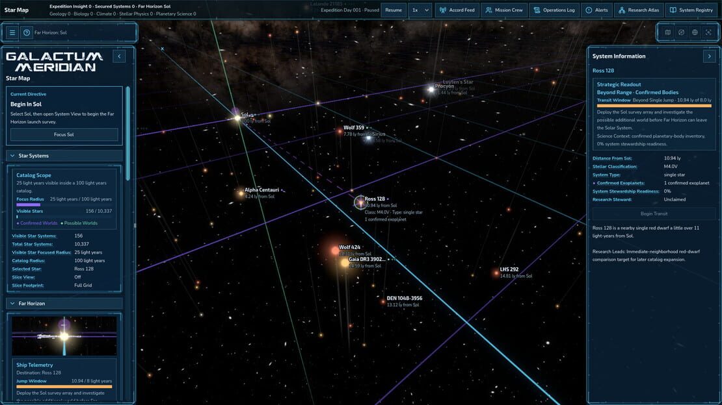Click the focus target icon in top-right toolbar
Screen dimensions: 722x405
point(708,32)
